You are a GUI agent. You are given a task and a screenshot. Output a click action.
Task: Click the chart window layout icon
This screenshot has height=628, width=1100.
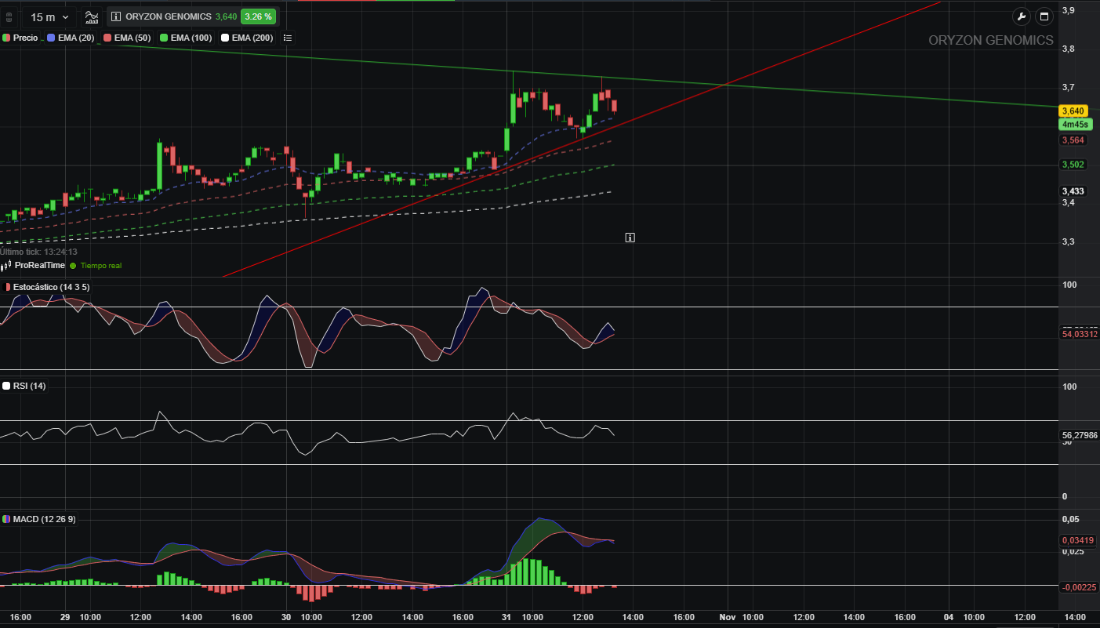pyautogui.click(x=1044, y=16)
